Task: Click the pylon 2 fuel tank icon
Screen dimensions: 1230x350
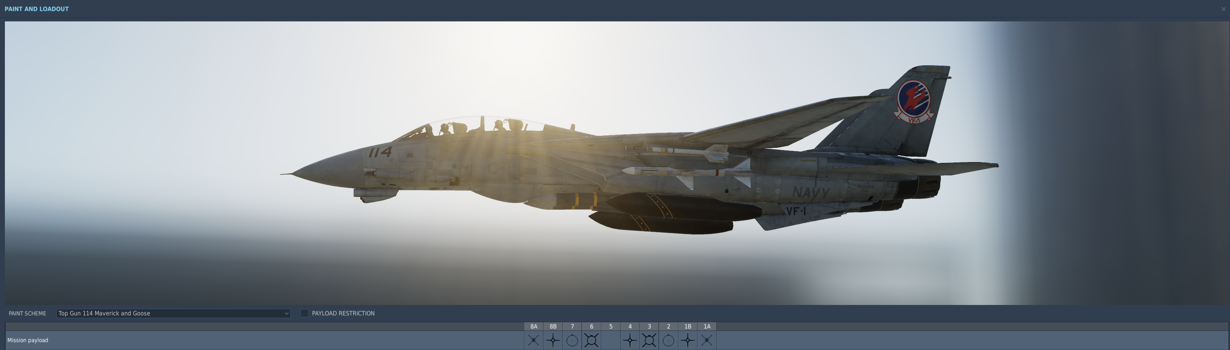Action: pos(669,340)
